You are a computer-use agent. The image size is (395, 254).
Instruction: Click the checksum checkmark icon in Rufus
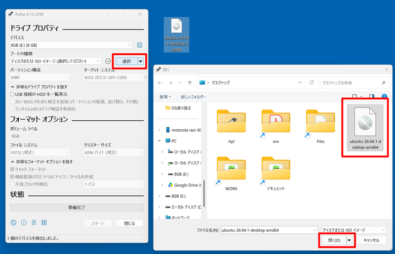(x=108, y=61)
